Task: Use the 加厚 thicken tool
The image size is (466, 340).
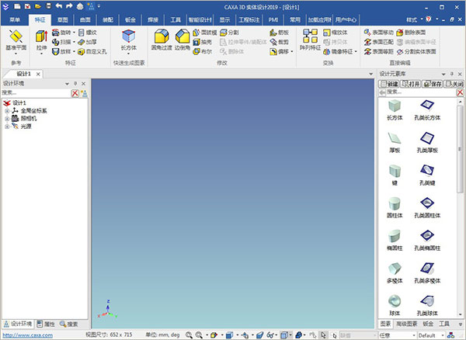Action: point(88,42)
